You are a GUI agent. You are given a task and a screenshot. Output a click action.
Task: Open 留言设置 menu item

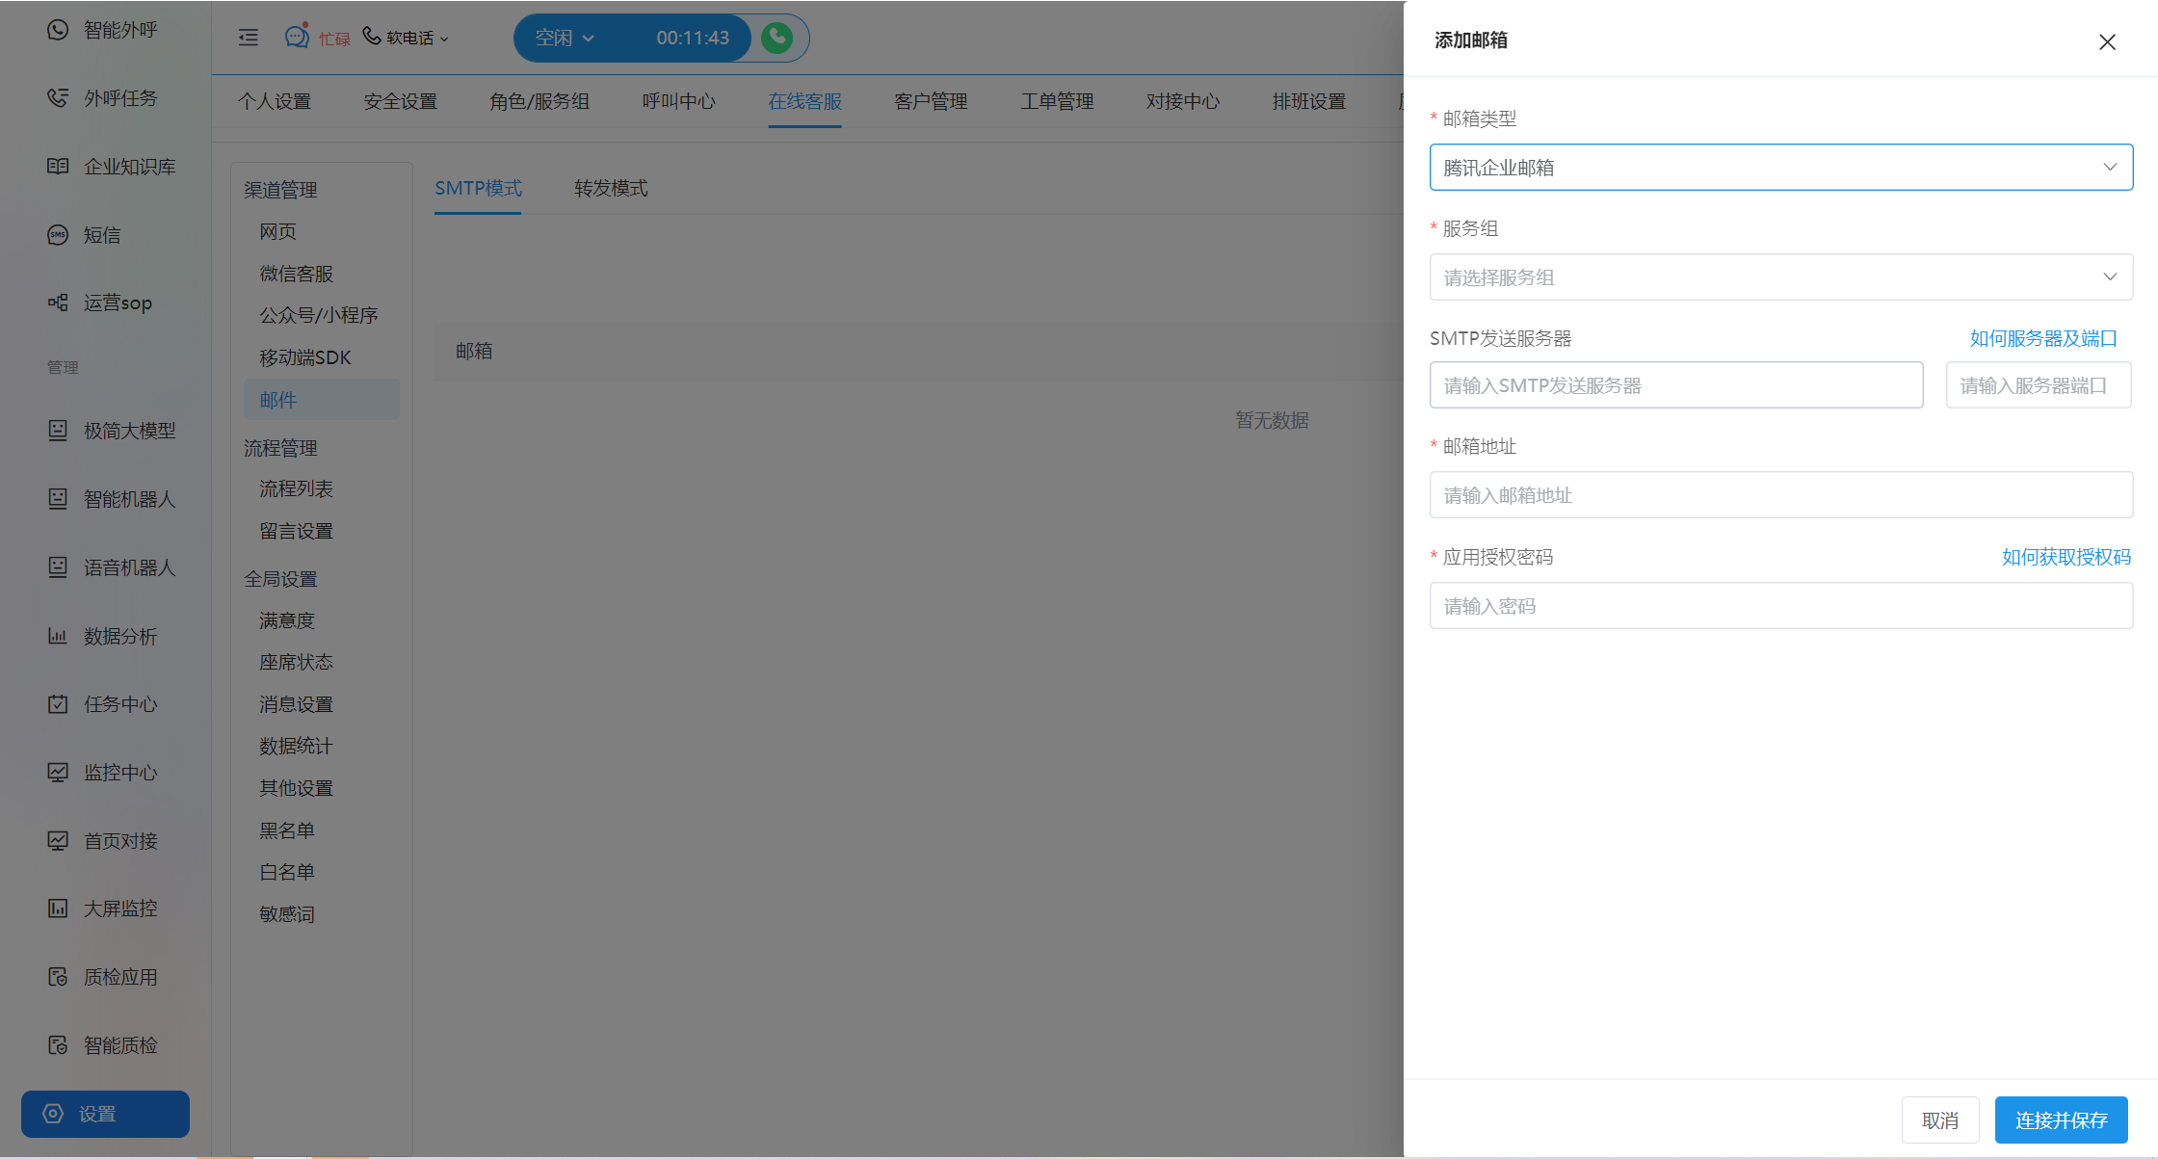tap(296, 531)
